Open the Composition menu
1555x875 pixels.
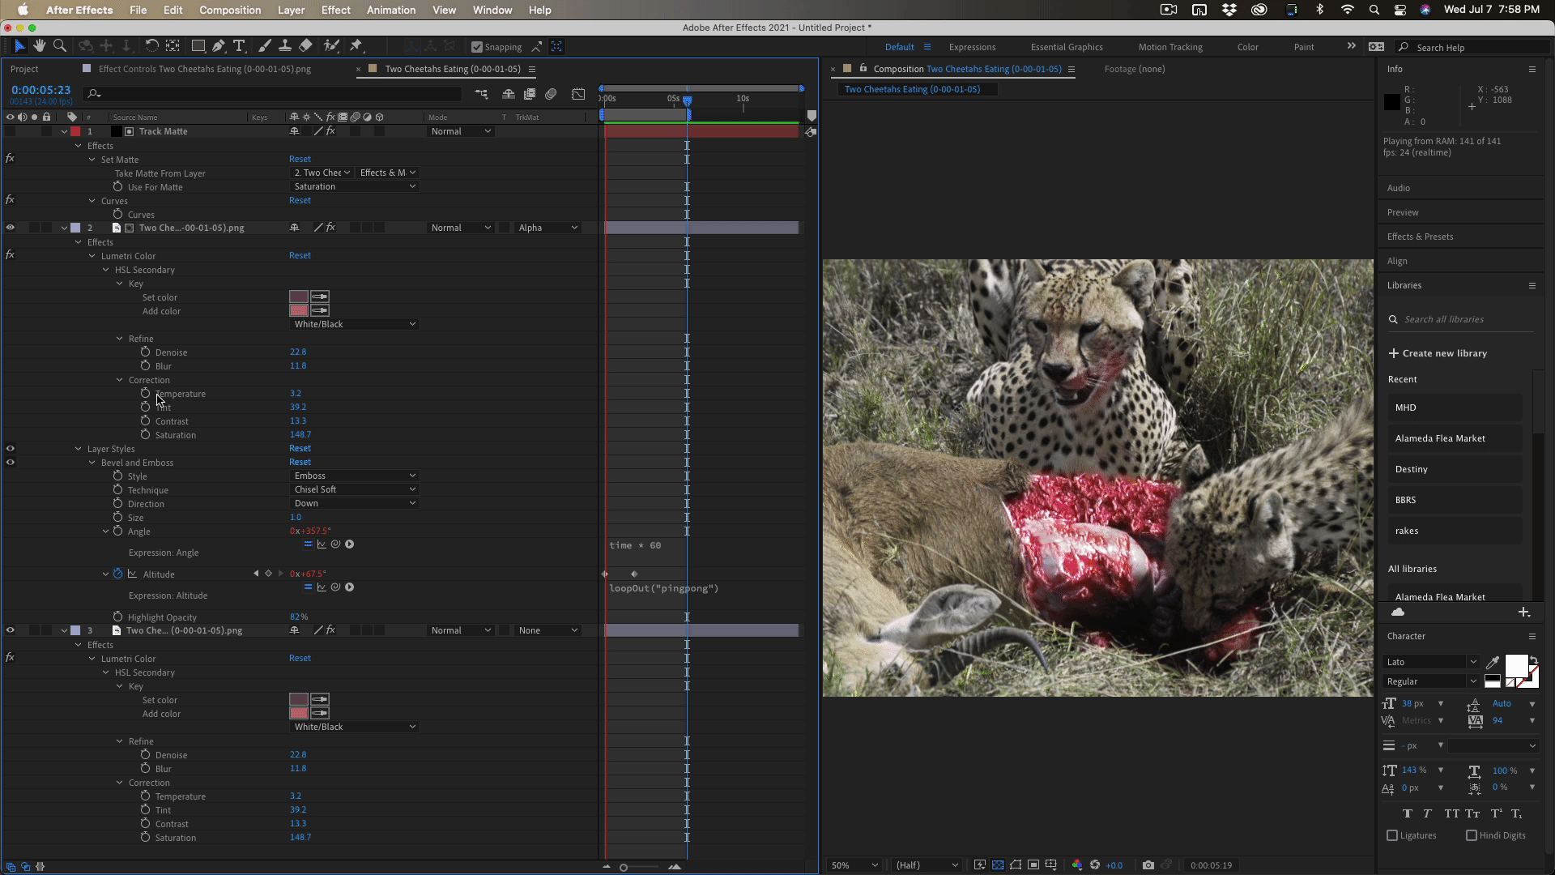(230, 10)
